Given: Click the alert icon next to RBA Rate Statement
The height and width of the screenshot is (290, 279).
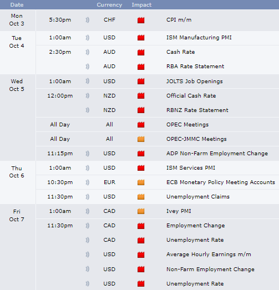Looking at the screenshot, I should (x=88, y=67).
